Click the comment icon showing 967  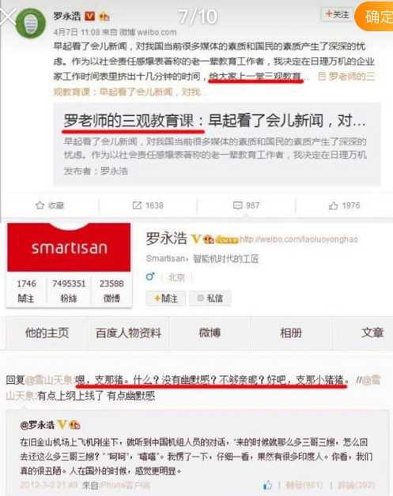(237, 205)
